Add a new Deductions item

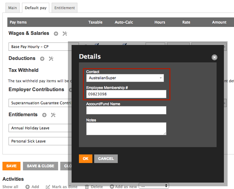click(42, 59)
